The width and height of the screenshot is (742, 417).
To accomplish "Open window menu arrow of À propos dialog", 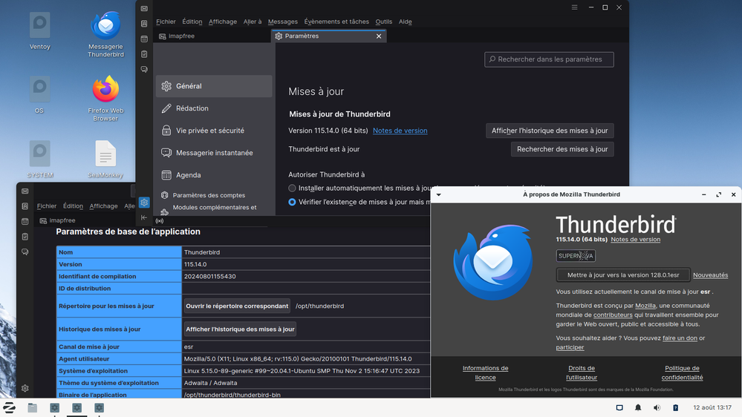I will [x=438, y=194].
